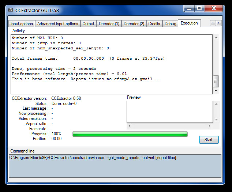
Task: Click the tab strip left arrow
Action: (x=213, y=23)
